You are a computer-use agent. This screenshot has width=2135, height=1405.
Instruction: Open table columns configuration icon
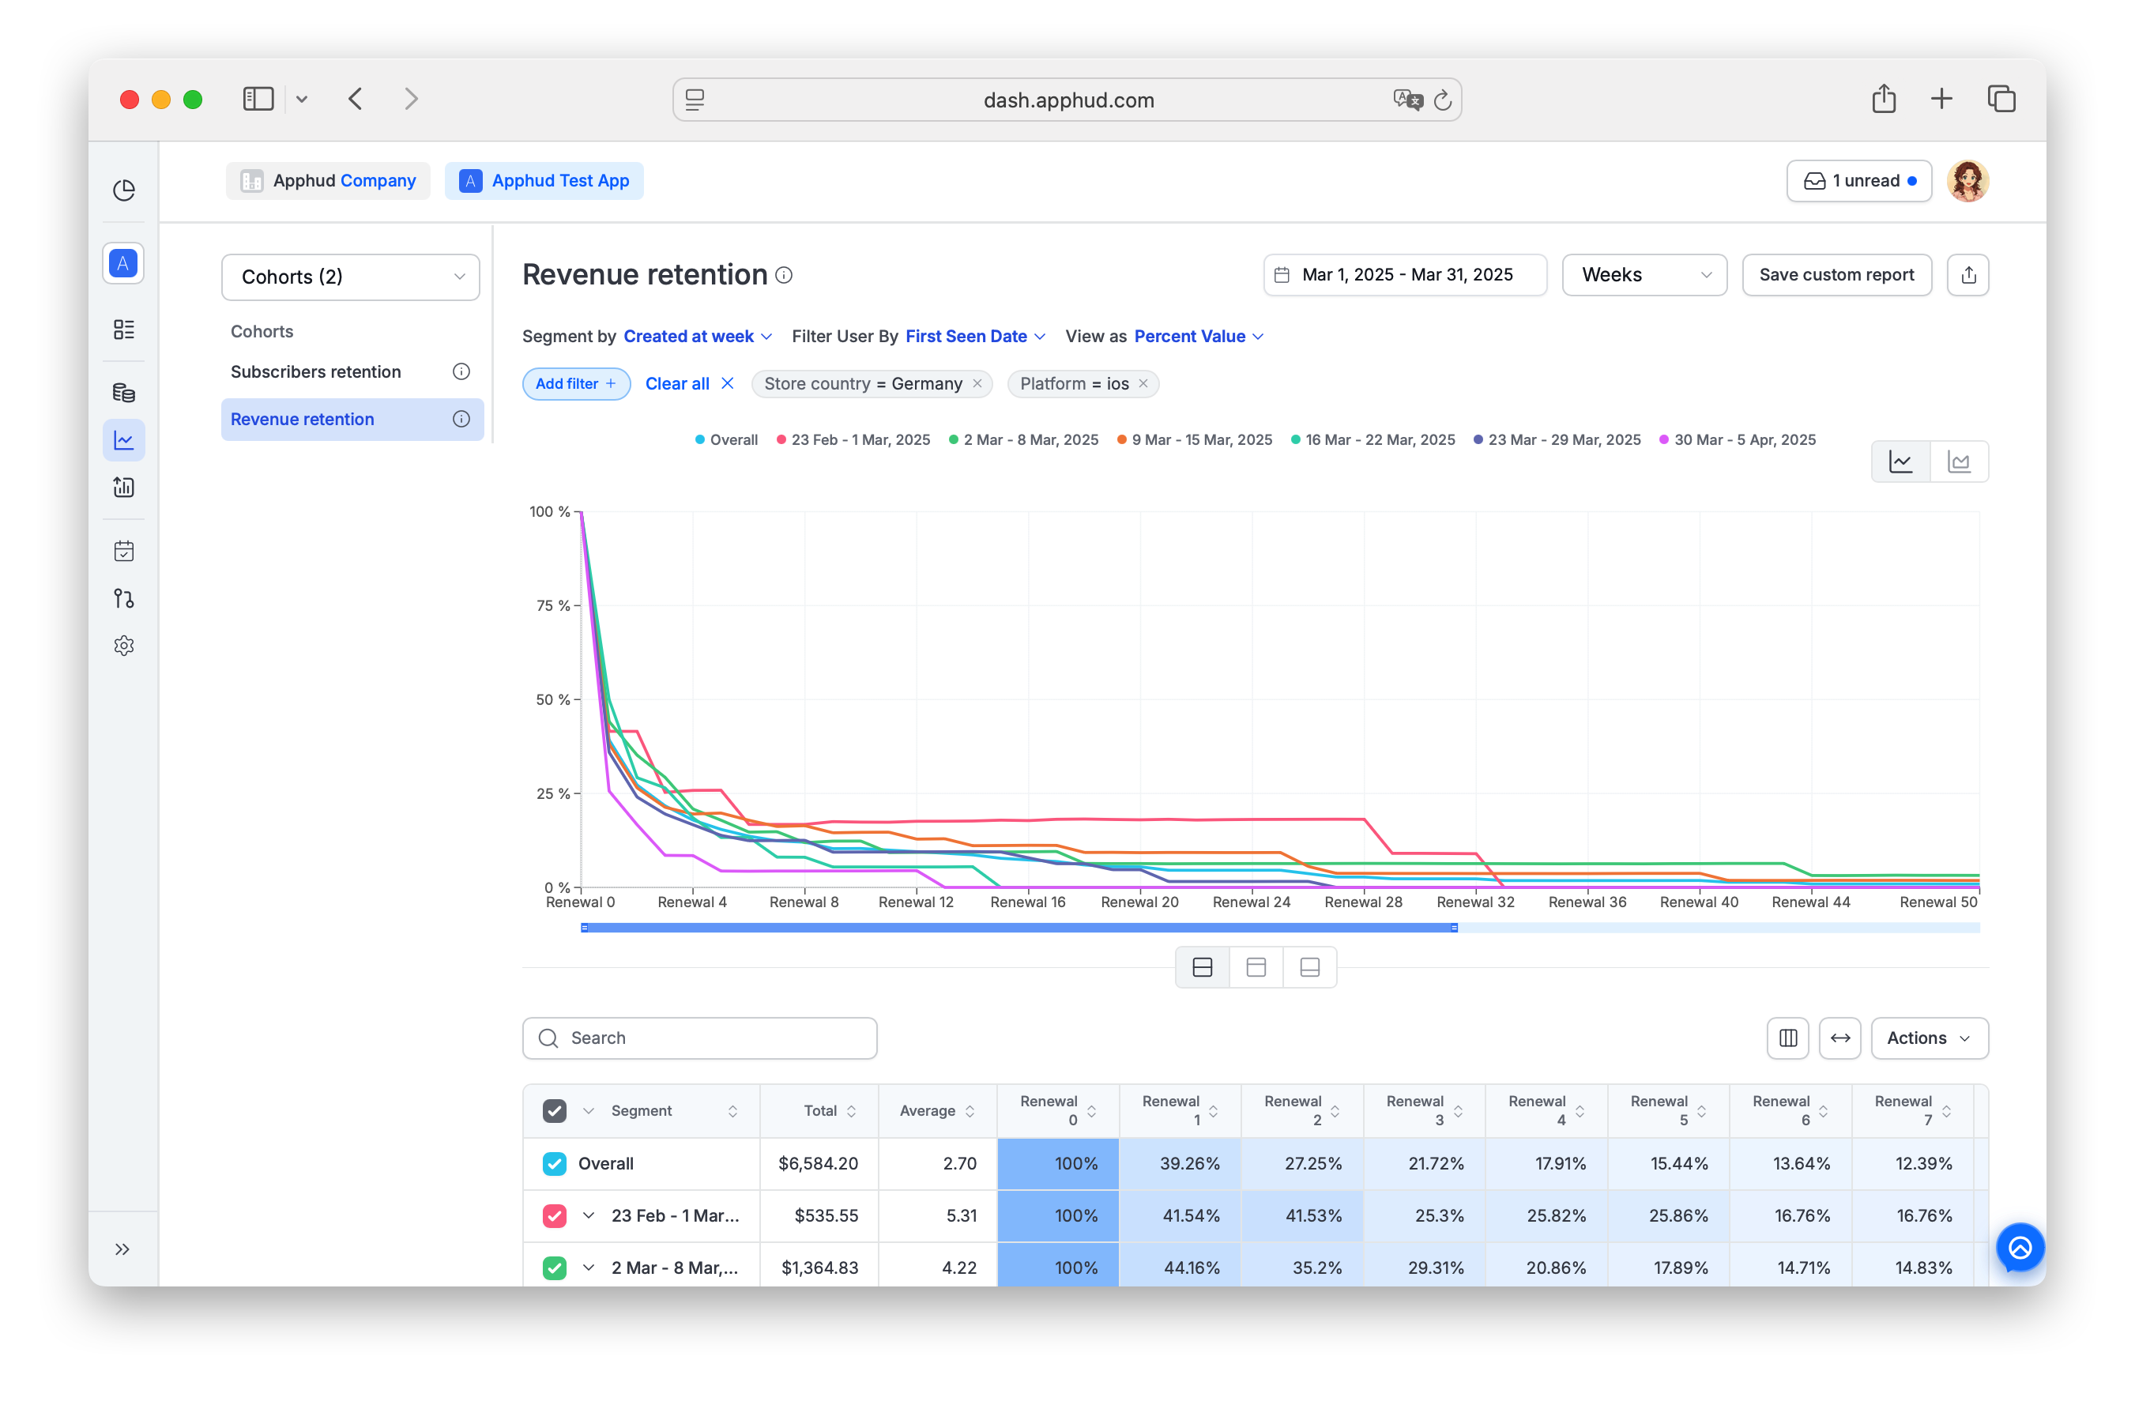point(1788,1038)
